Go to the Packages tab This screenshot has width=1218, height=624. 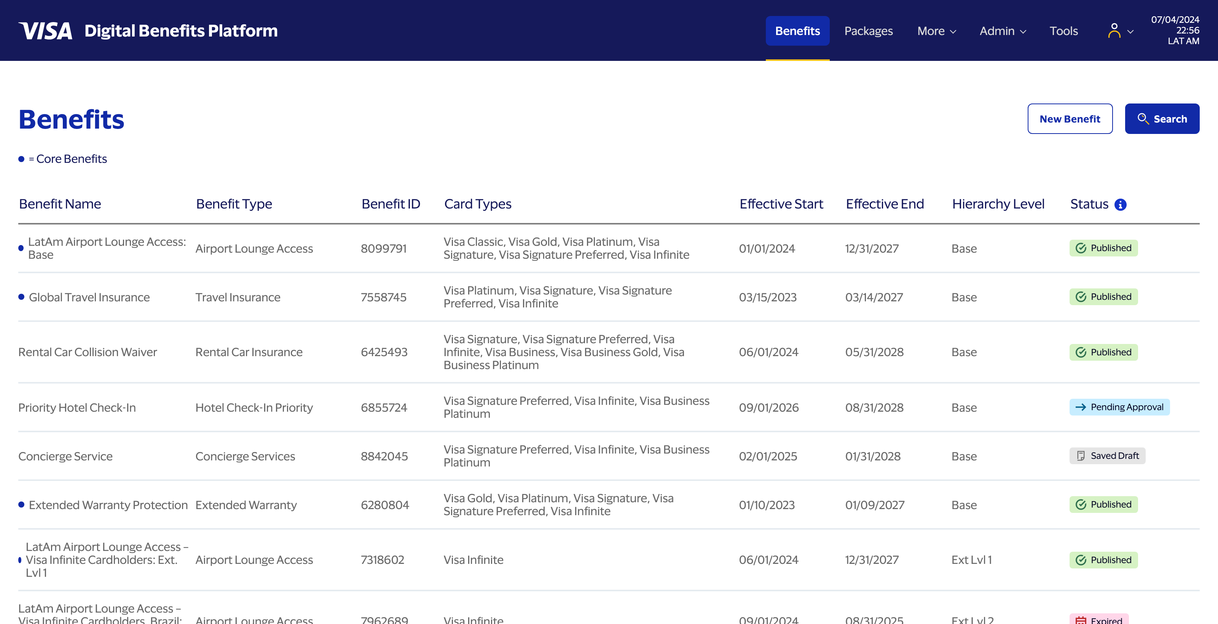[868, 31]
